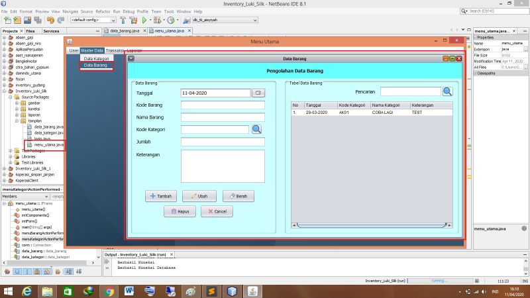Open Google Chrome from the taskbar

pos(109,291)
